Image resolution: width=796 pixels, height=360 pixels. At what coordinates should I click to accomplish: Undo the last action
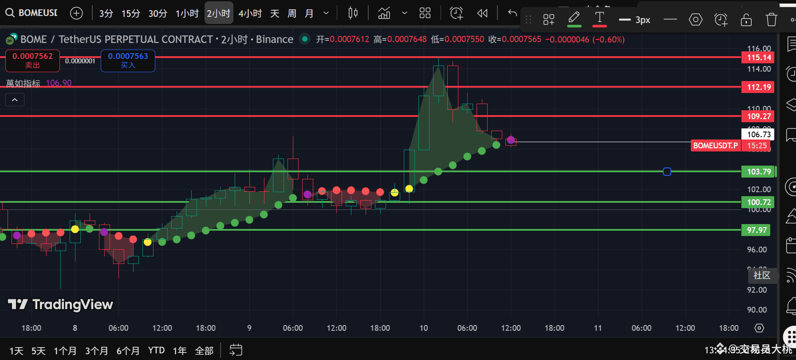pos(512,13)
